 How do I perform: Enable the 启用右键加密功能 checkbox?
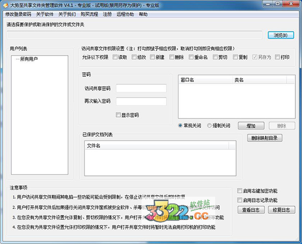pyautogui.click(x=240, y=191)
